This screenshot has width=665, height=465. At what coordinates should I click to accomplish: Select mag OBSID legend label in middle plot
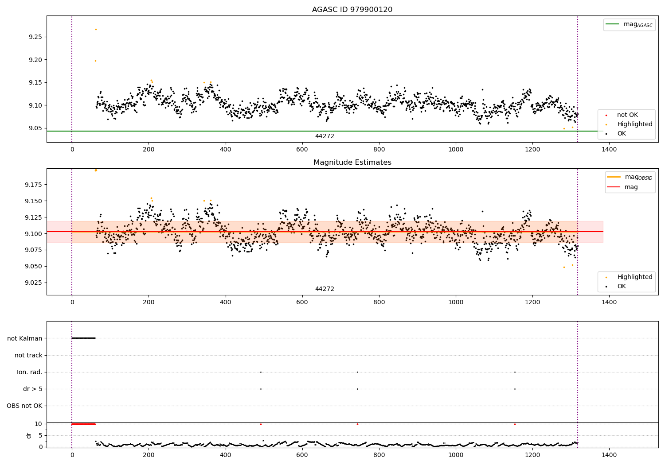click(638, 177)
